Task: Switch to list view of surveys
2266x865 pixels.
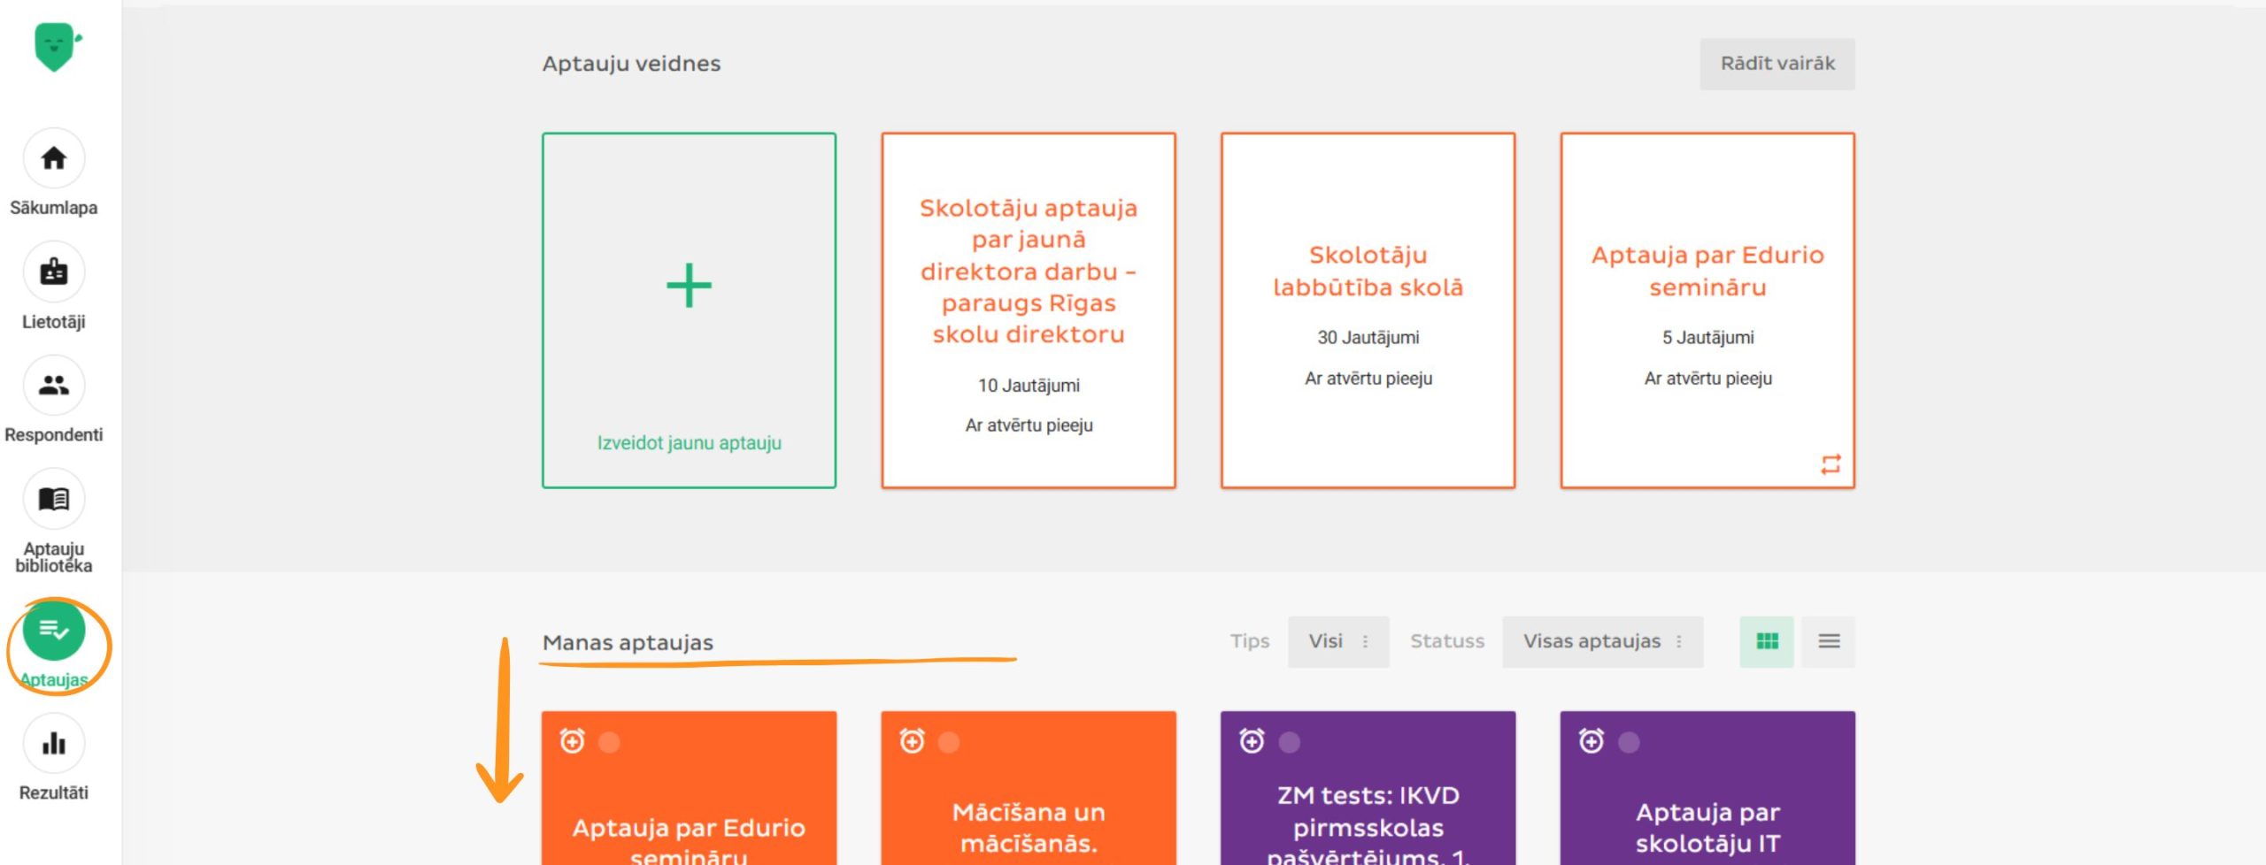Action: tap(1829, 641)
